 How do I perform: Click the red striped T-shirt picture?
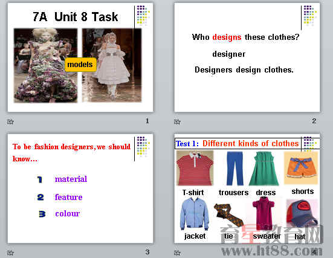point(195,168)
